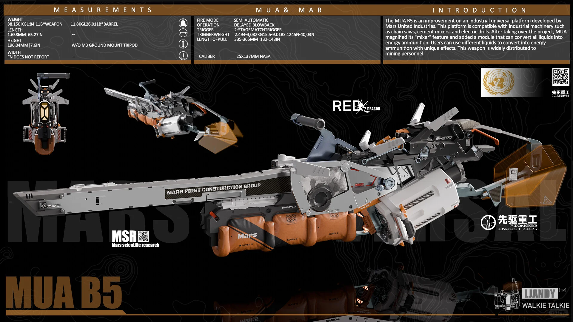
Task: Click the United Nations emblem
Action: (499, 82)
